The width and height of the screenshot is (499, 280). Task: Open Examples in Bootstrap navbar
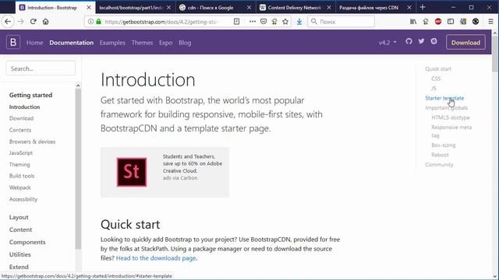click(x=112, y=43)
